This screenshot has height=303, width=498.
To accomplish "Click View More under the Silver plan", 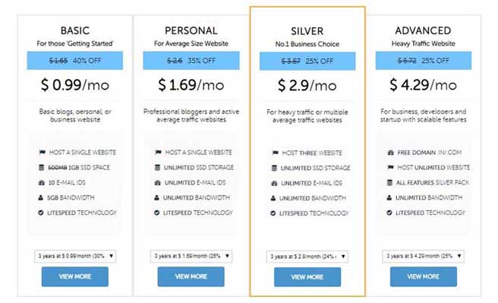I will coord(307,277).
